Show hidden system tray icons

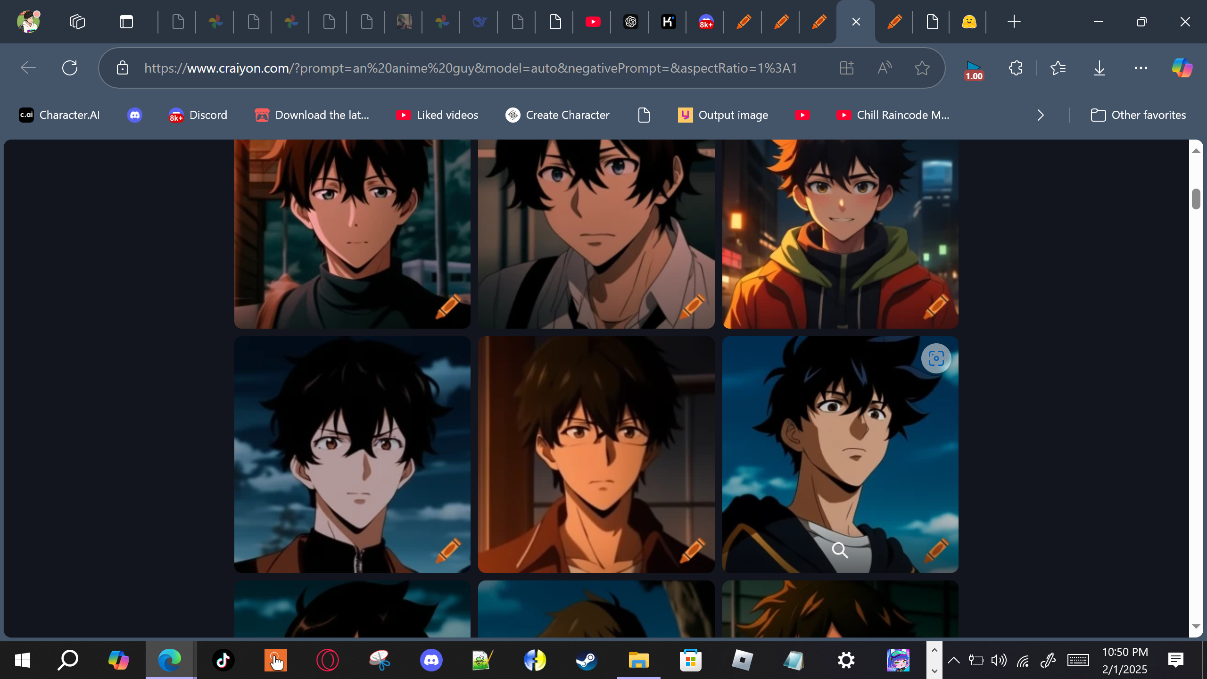(953, 660)
